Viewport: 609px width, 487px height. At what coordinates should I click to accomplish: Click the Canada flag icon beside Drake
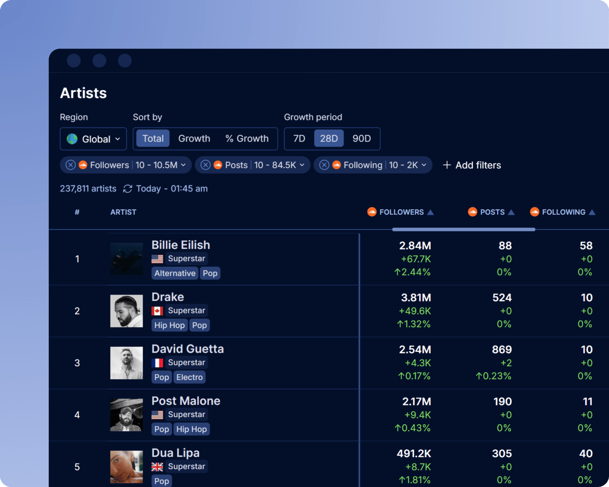(157, 310)
